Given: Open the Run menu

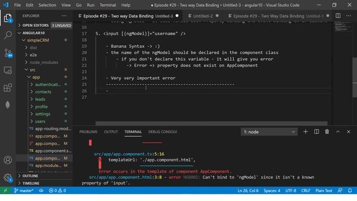Looking at the screenshot, I should coord(90,5).
